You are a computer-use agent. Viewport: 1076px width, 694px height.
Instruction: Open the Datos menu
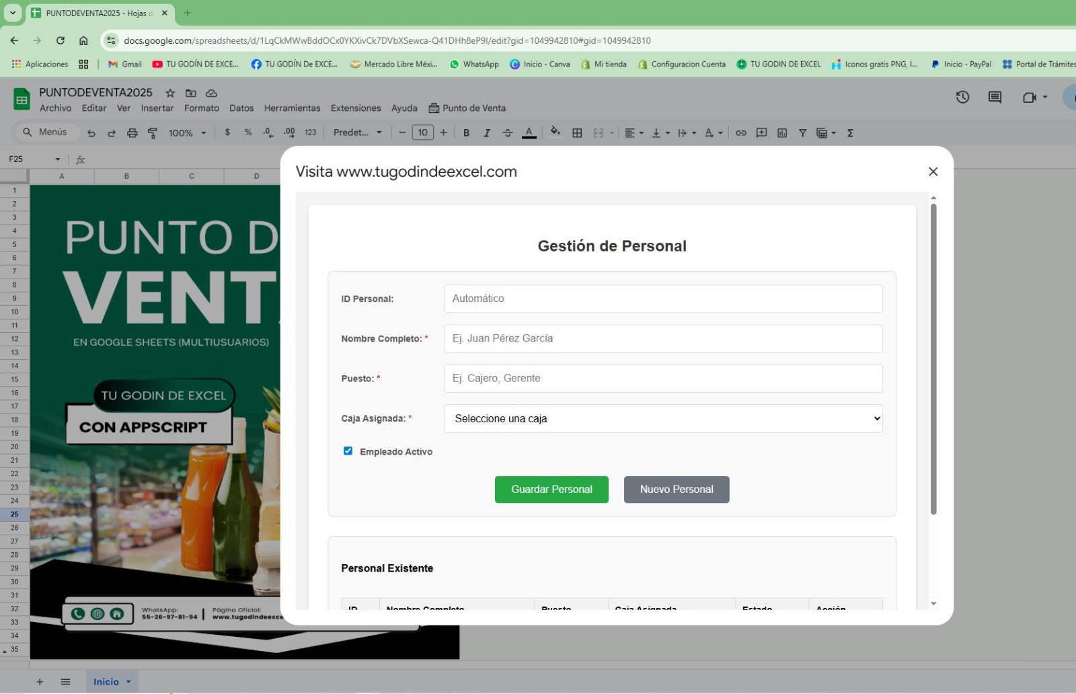(241, 108)
